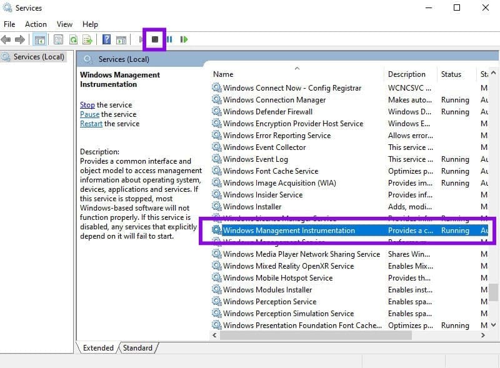Image resolution: width=500 pixels, height=368 pixels.
Task: Click the Restart Service toolbar button
Action: (x=184, y=39)
